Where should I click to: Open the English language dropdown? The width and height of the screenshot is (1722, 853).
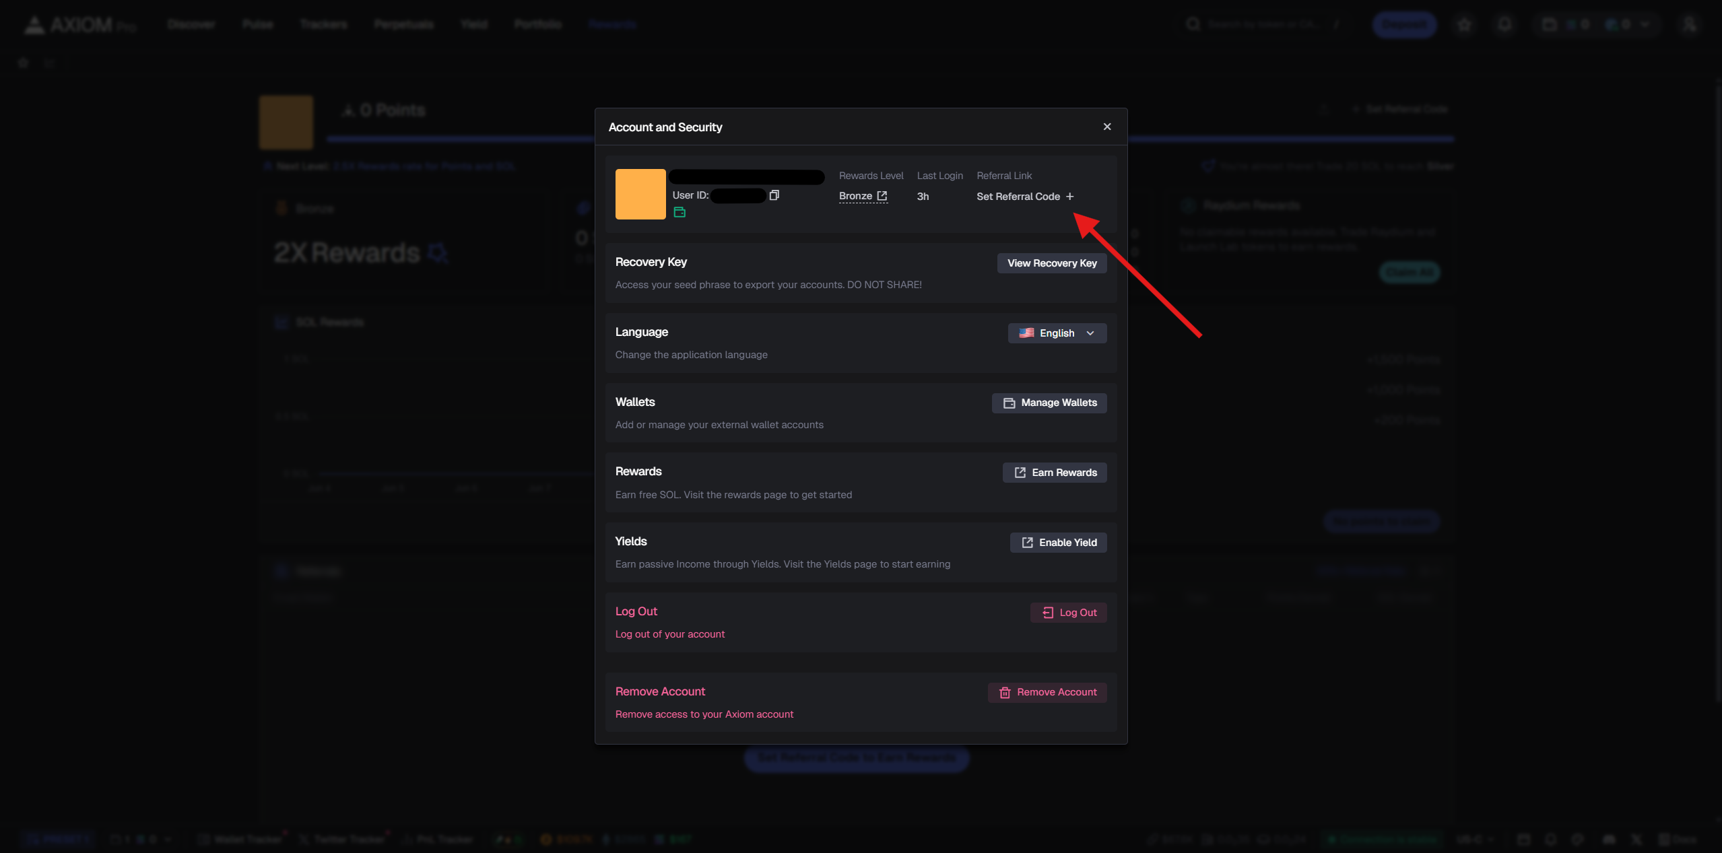[1057, 333]
